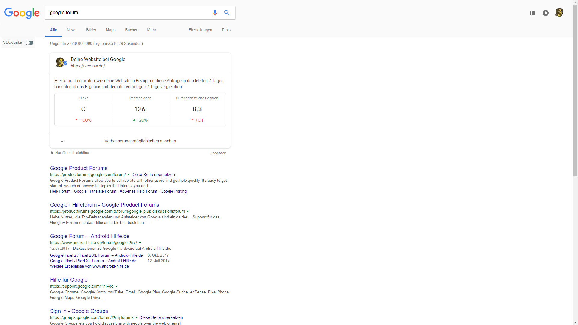578x325 pixels.
Task: Open the Help Forum sitelink
Action: (60, 191)
